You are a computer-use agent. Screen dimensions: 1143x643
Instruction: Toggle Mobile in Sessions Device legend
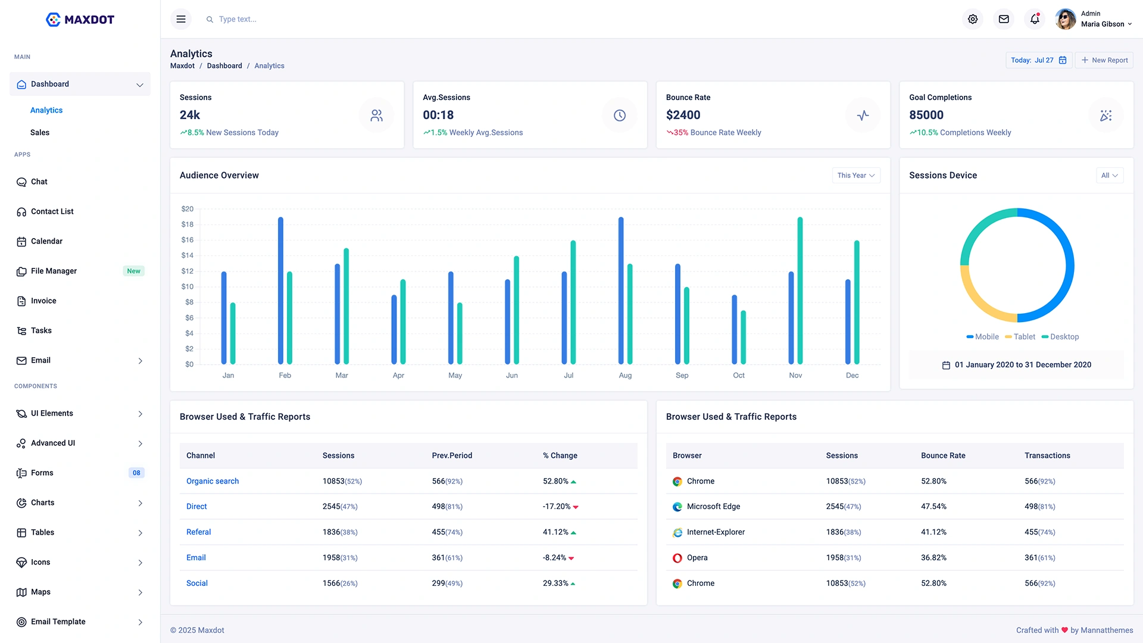point(982,336)
